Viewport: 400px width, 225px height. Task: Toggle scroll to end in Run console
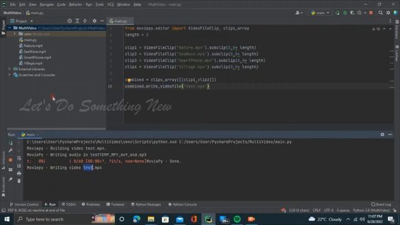click(x=19, y=166)
